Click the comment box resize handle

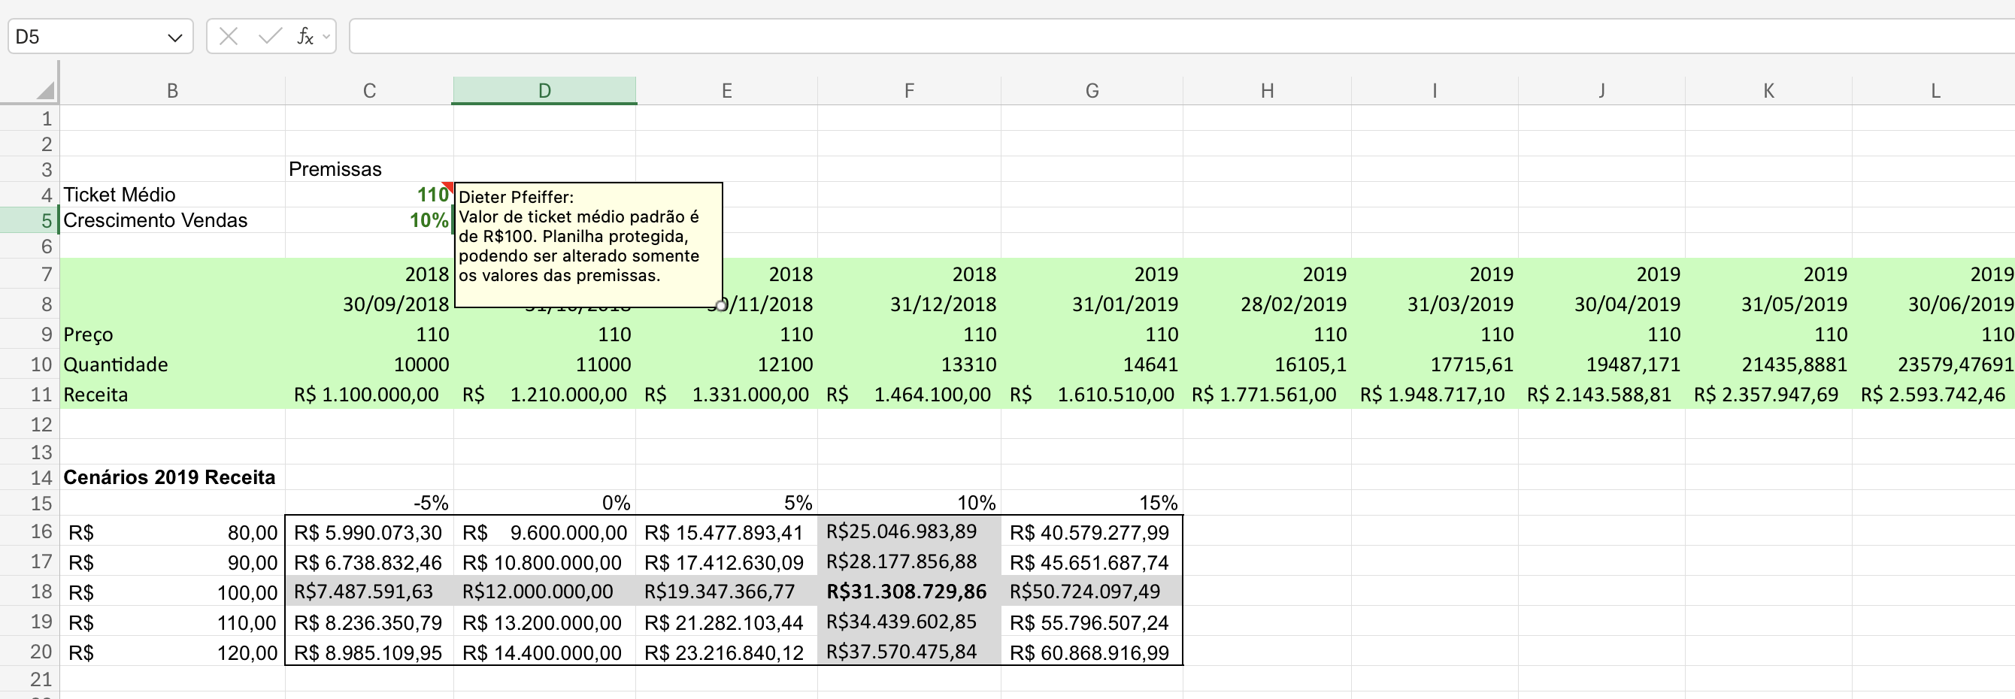pyautogui.click(x=721, y=306)
